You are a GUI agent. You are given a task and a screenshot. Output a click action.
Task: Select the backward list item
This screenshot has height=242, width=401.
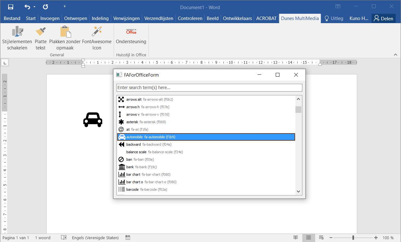[206, 144]
